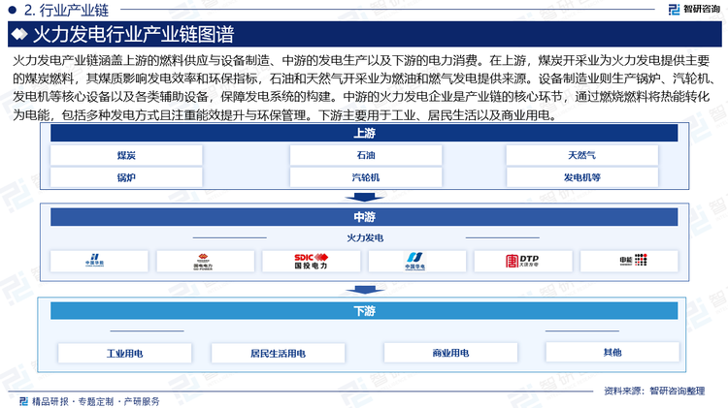
Task: Click the 火力发电 label under 中游
Action: pyautogui.click(x=365, y=237)
